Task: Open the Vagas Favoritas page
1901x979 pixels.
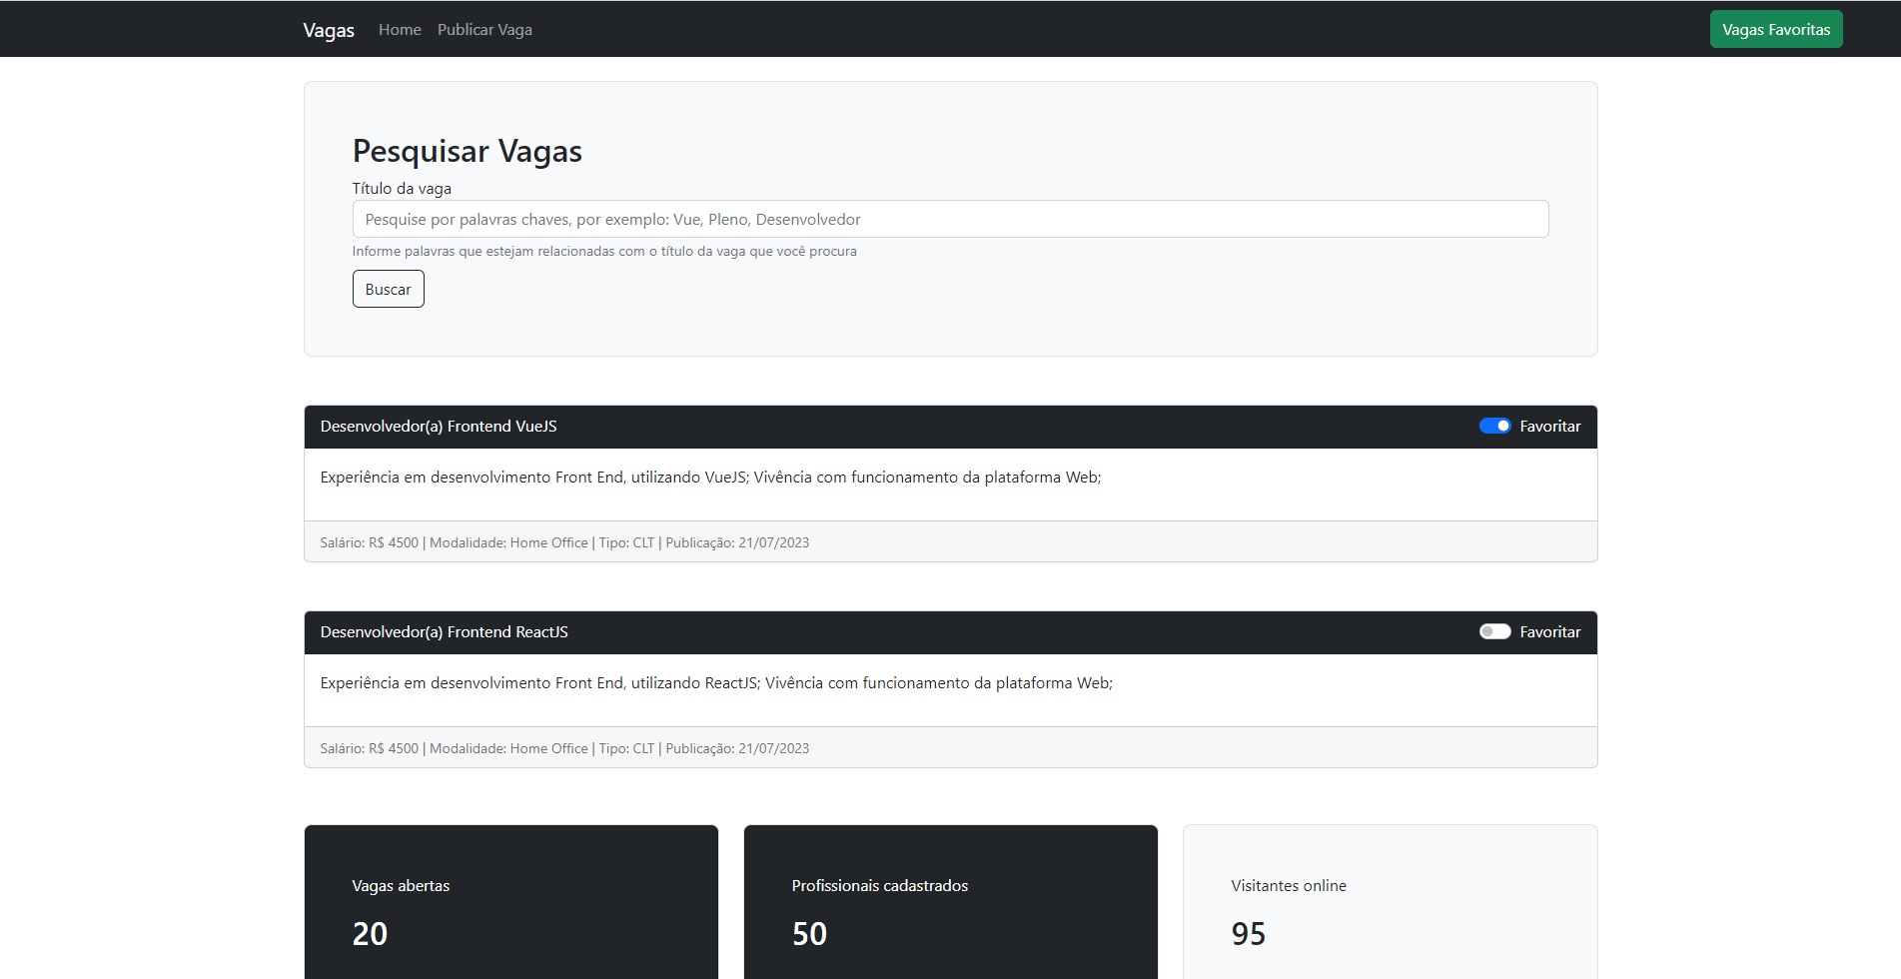Action: pyautogui.click(x=1775, y=29)
